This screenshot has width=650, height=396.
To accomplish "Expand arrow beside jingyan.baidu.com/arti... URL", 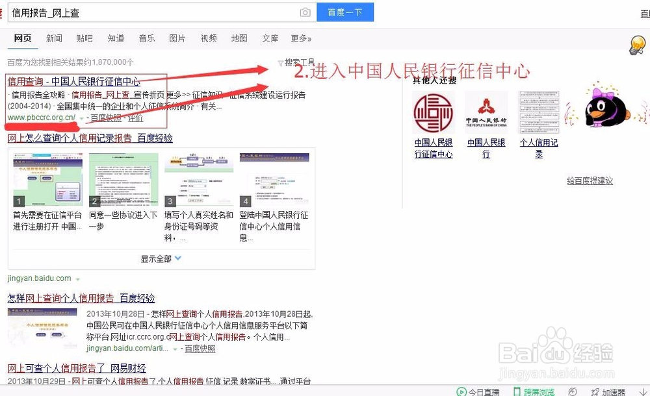I will click(x=175, y=349).
